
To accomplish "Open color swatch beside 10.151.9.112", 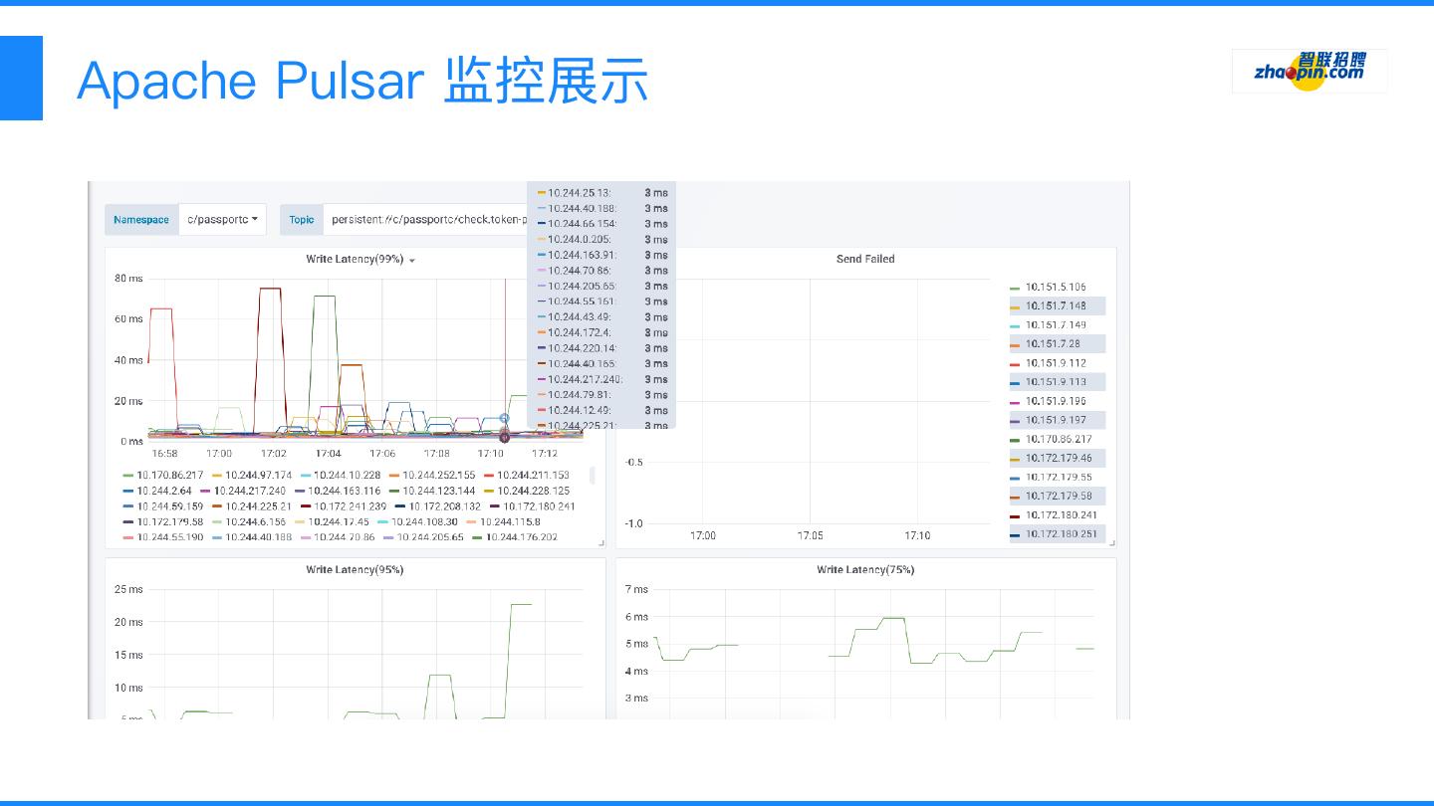I will coord(1015,364).
